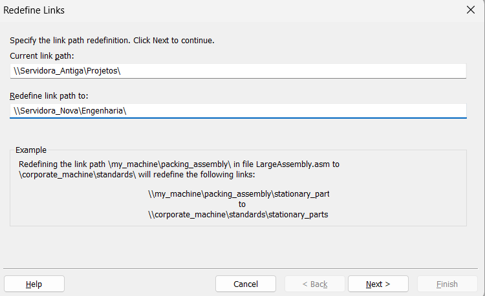This screenshot has height=296, width=485.
Task: Select the Current link path label
Action: (x=42, y=56)
